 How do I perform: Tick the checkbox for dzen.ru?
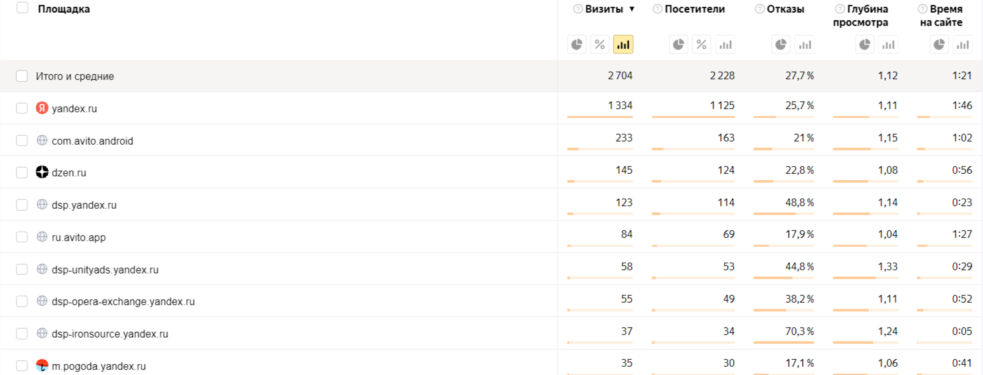click(22, 172)
